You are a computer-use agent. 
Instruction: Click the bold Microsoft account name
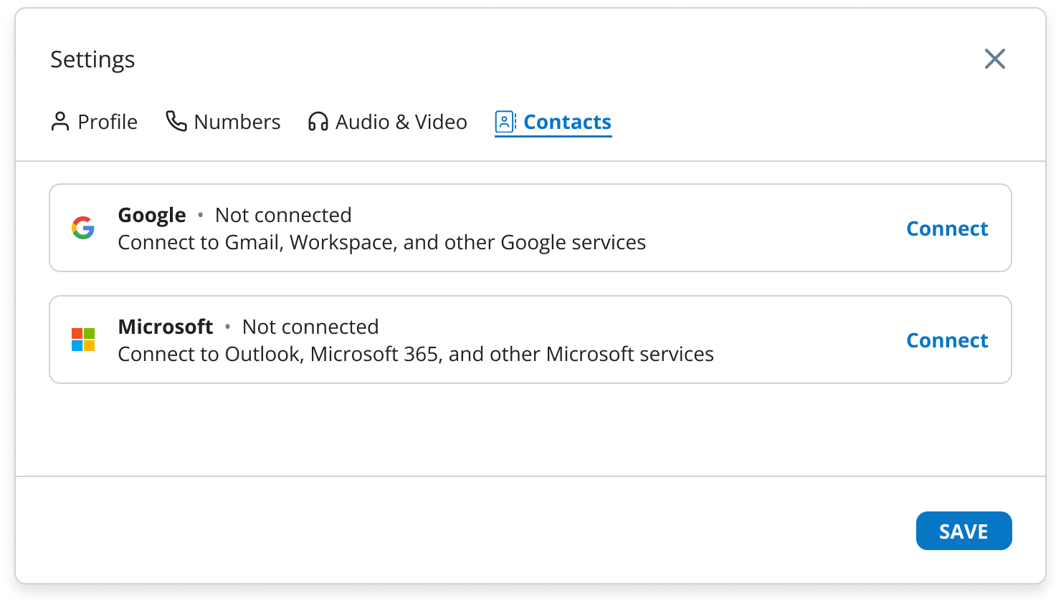click(166, 327)
